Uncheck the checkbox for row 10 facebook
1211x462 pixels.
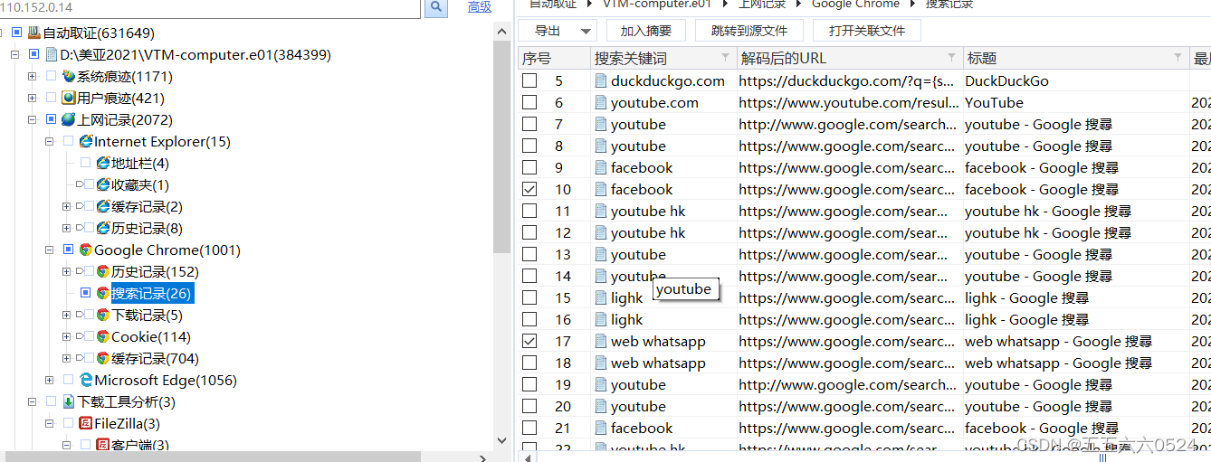tap(529, 189)
